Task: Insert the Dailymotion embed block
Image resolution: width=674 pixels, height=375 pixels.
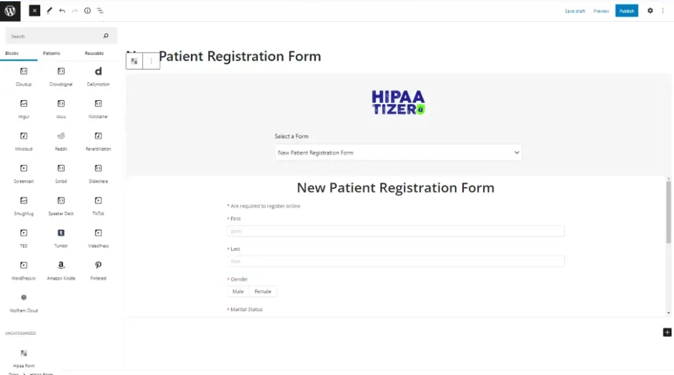Action: (x=98, y=74)
